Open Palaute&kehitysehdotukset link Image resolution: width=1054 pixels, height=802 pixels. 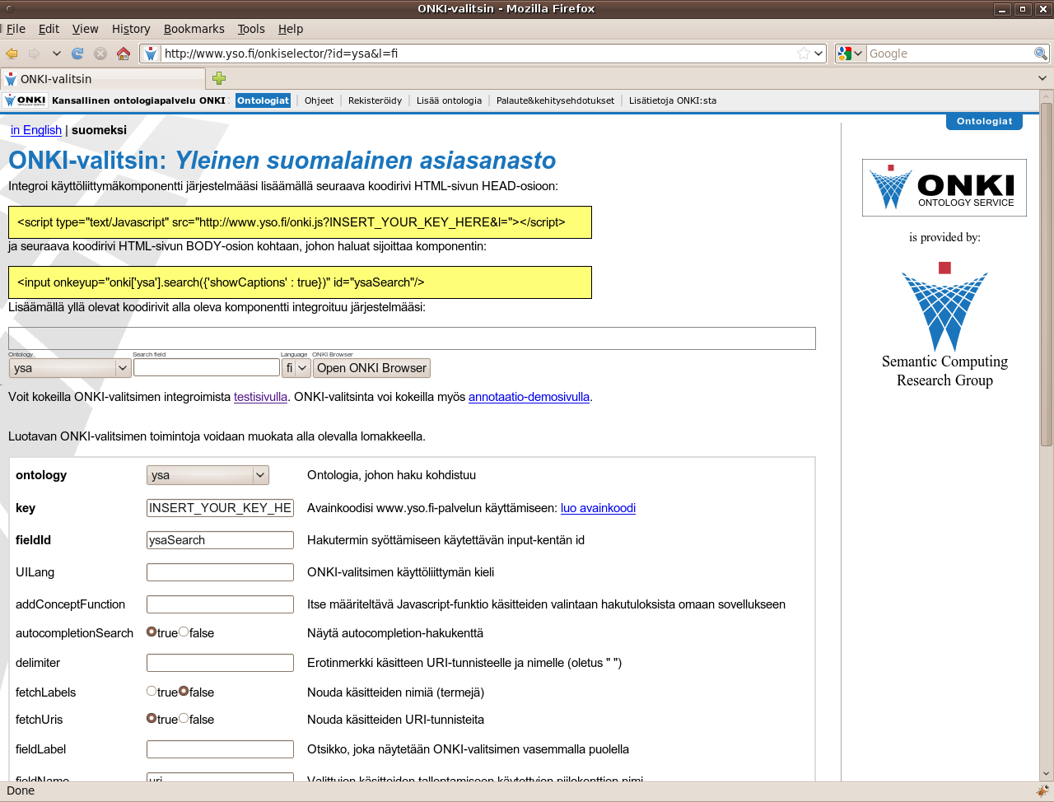pyautogui.click(x=555, y=100)
